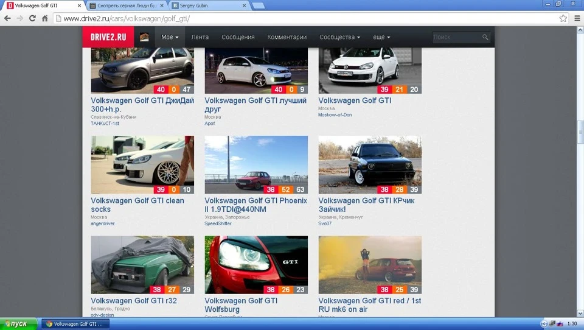The image size is (584, 330).
Task: Click the language indicator in system tray
Action: click(560, 324)
